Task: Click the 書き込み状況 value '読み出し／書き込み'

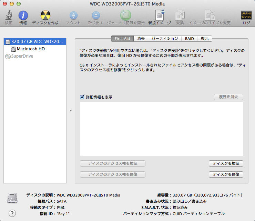Action: (x=190, y=201)
